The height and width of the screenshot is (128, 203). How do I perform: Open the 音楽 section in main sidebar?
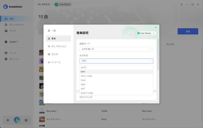[17, 19]
